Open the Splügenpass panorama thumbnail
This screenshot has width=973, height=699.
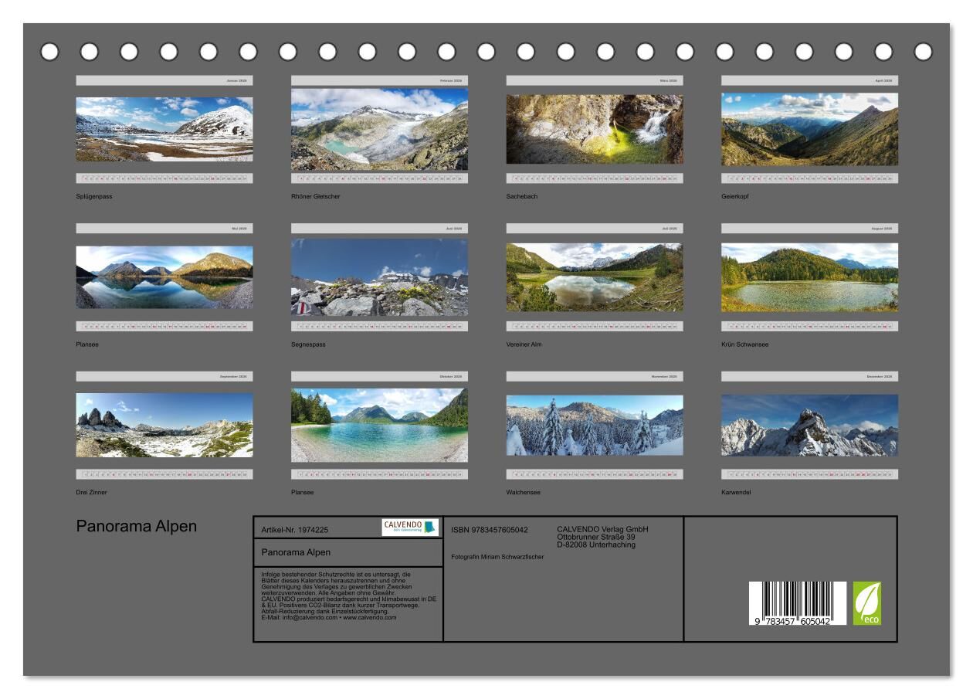[x=164, y=129]
